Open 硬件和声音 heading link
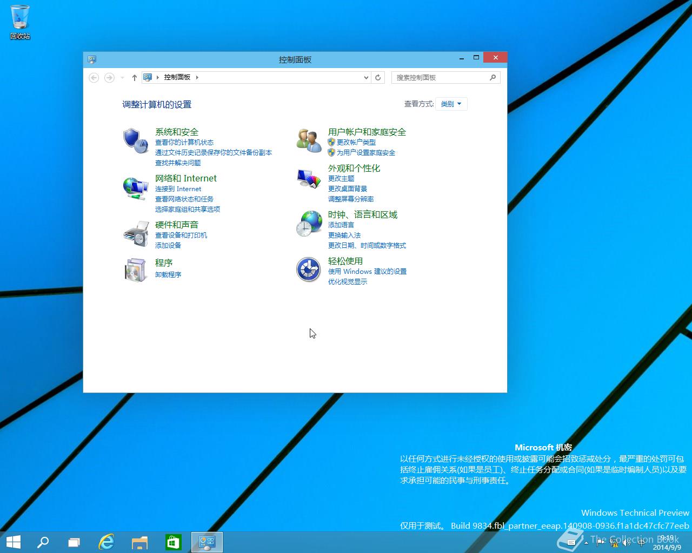 tap(177, 225)
